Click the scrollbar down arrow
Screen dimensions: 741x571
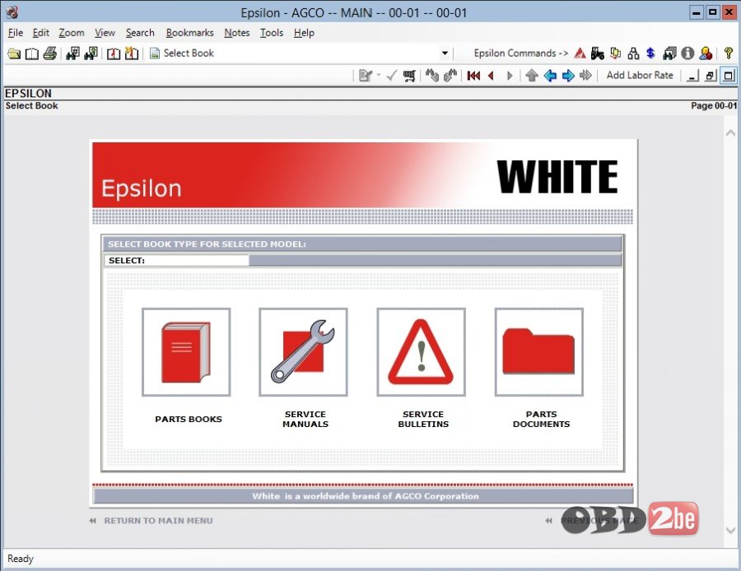click(x=730, y=531)
